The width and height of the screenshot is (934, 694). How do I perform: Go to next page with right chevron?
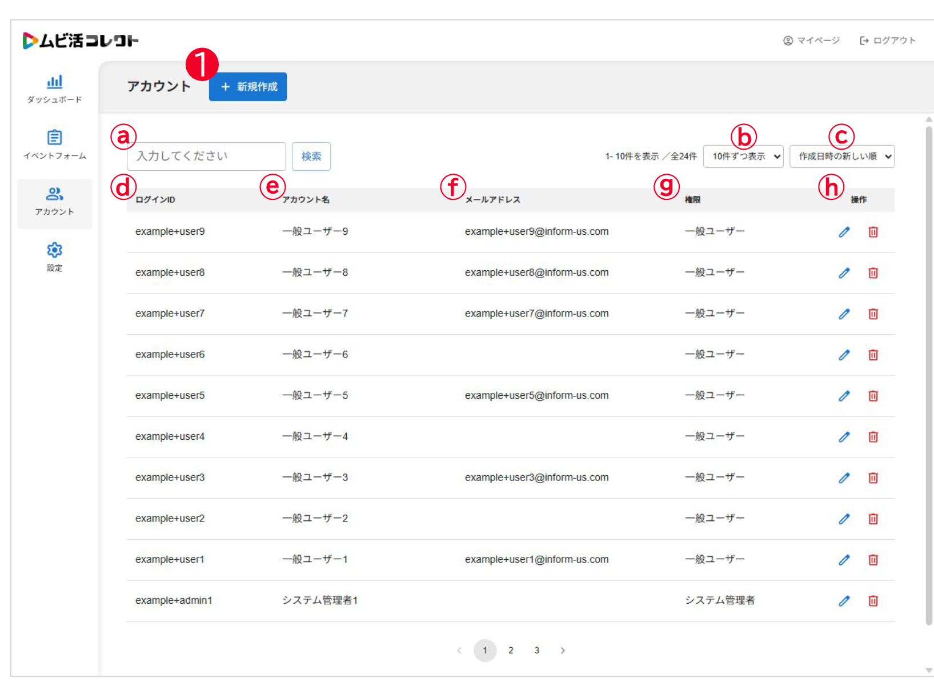tap(563, 651)
